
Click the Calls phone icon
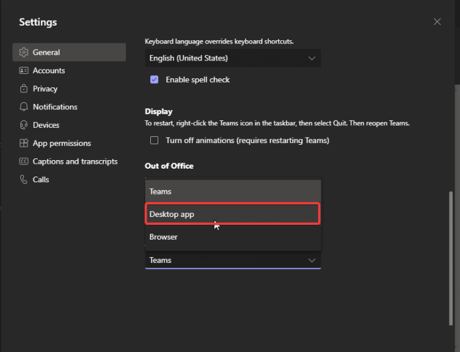(x=24, y=180)
